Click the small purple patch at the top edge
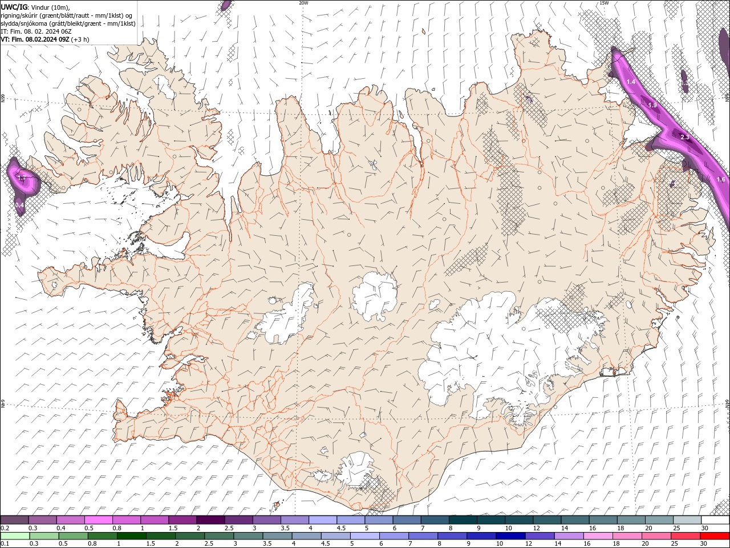The width and height of the screenshot is (730, 548). 226,5
